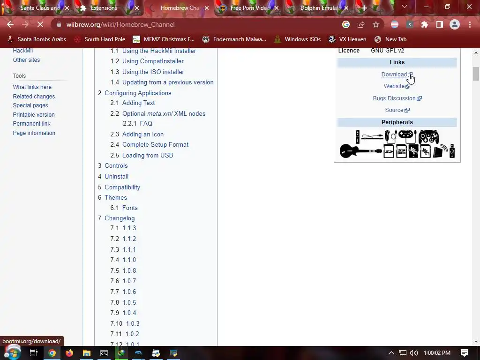480x360 pixels.
Task: Open the Windows ISOs bookmark
Action: click(x=297, y=39)
